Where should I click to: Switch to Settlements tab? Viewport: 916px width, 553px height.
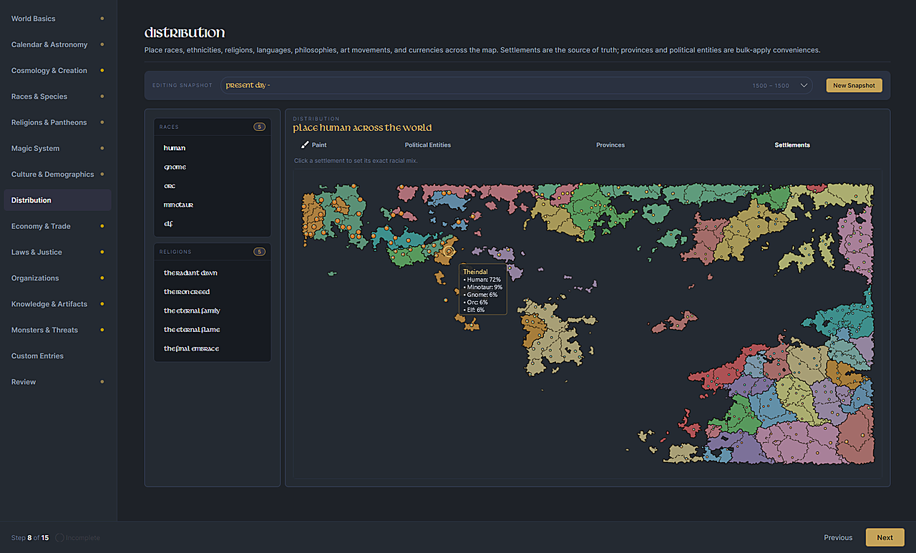(x=792, y=145)
